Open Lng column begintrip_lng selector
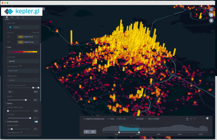 [28, 42]
